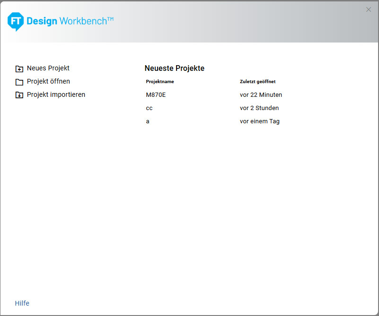
Task: Select the 'vor einem Tag' cell
Action: (x=260, y=121)
